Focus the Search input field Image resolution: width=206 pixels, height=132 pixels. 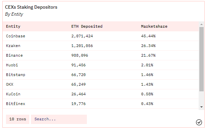tap(59, 119)
